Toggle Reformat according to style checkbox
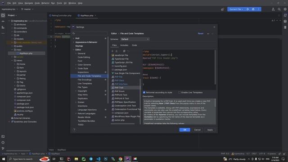The image size is (288, 162). (144, 92)
